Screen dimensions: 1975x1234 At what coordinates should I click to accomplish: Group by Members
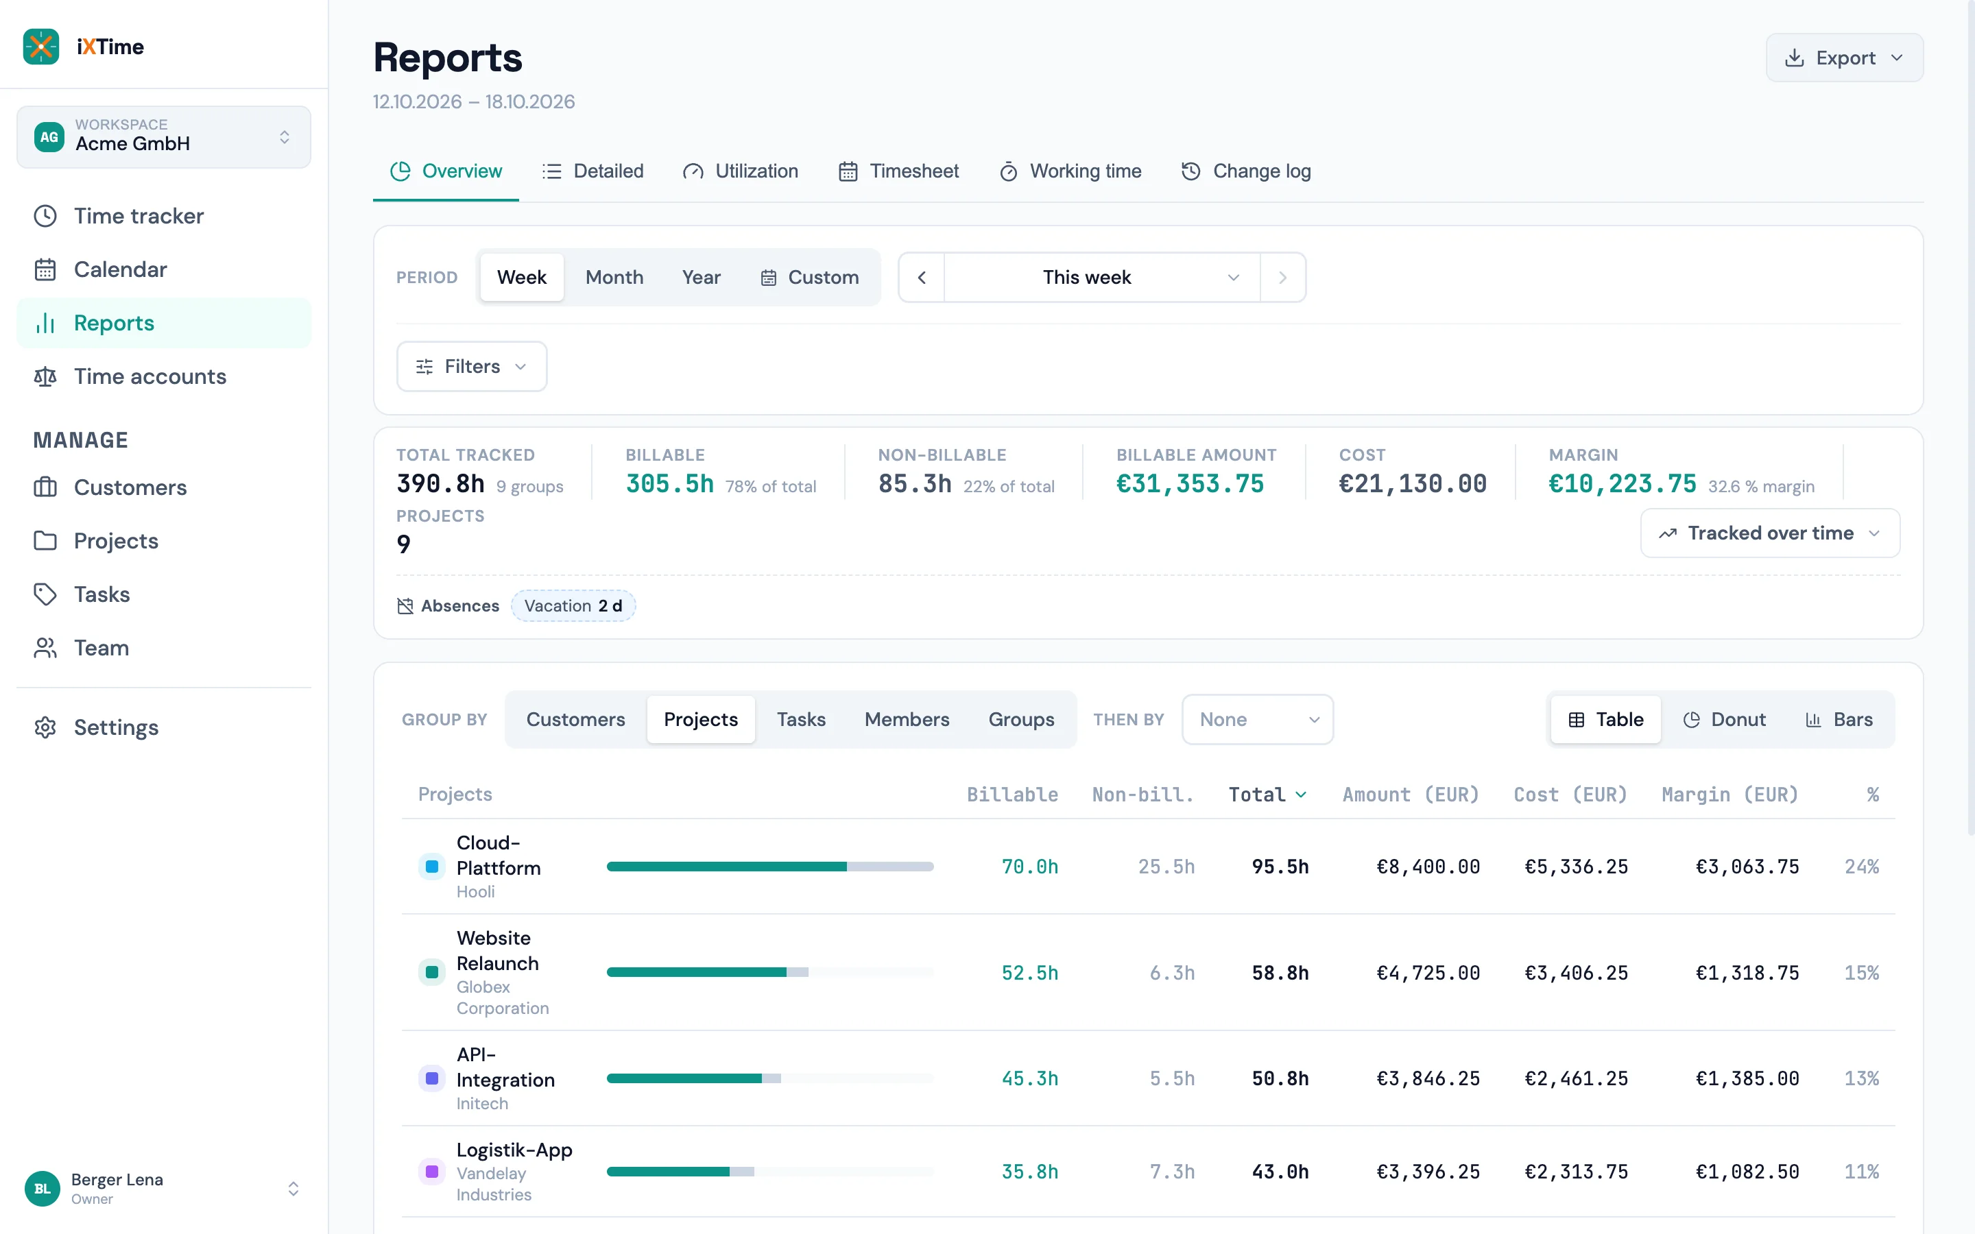[x=907, y=719]
